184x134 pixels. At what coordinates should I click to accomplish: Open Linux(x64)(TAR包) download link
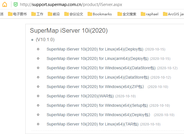tap(92, 124)
